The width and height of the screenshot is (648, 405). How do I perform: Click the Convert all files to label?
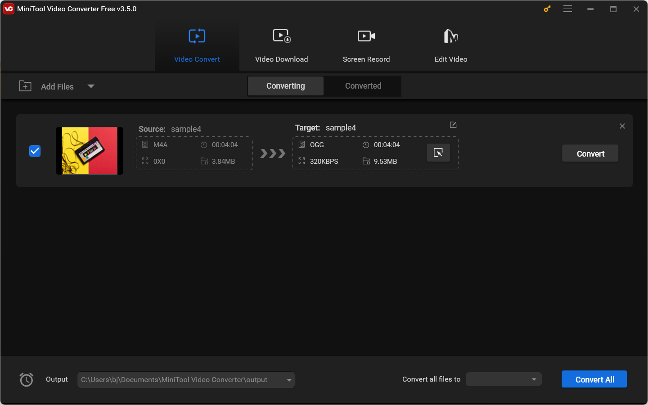[x=431, y=379]
